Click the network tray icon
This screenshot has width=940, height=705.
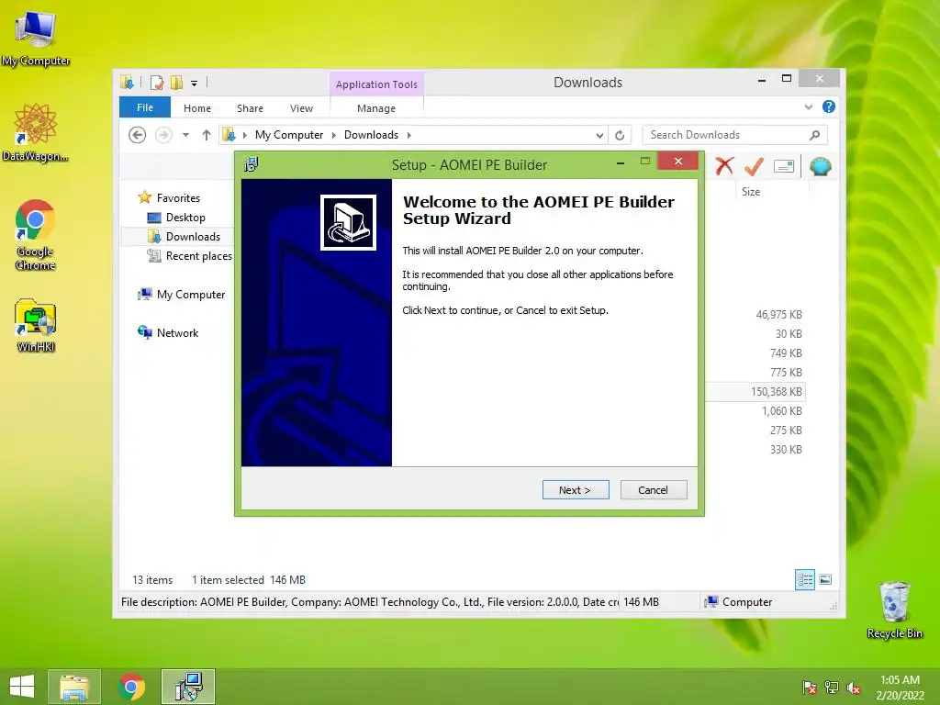pyautogui.click(x=832, y=688)
